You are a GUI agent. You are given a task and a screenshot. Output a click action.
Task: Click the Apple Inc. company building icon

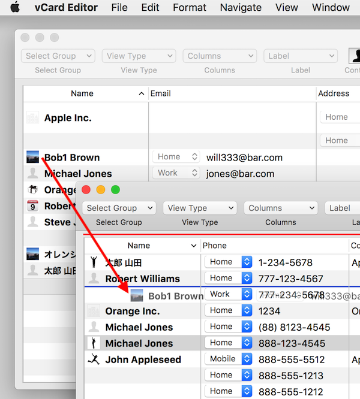click(x=33, y=117)
